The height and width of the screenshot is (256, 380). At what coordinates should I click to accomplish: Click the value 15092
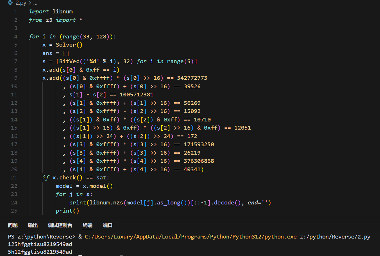coord(192,111)
